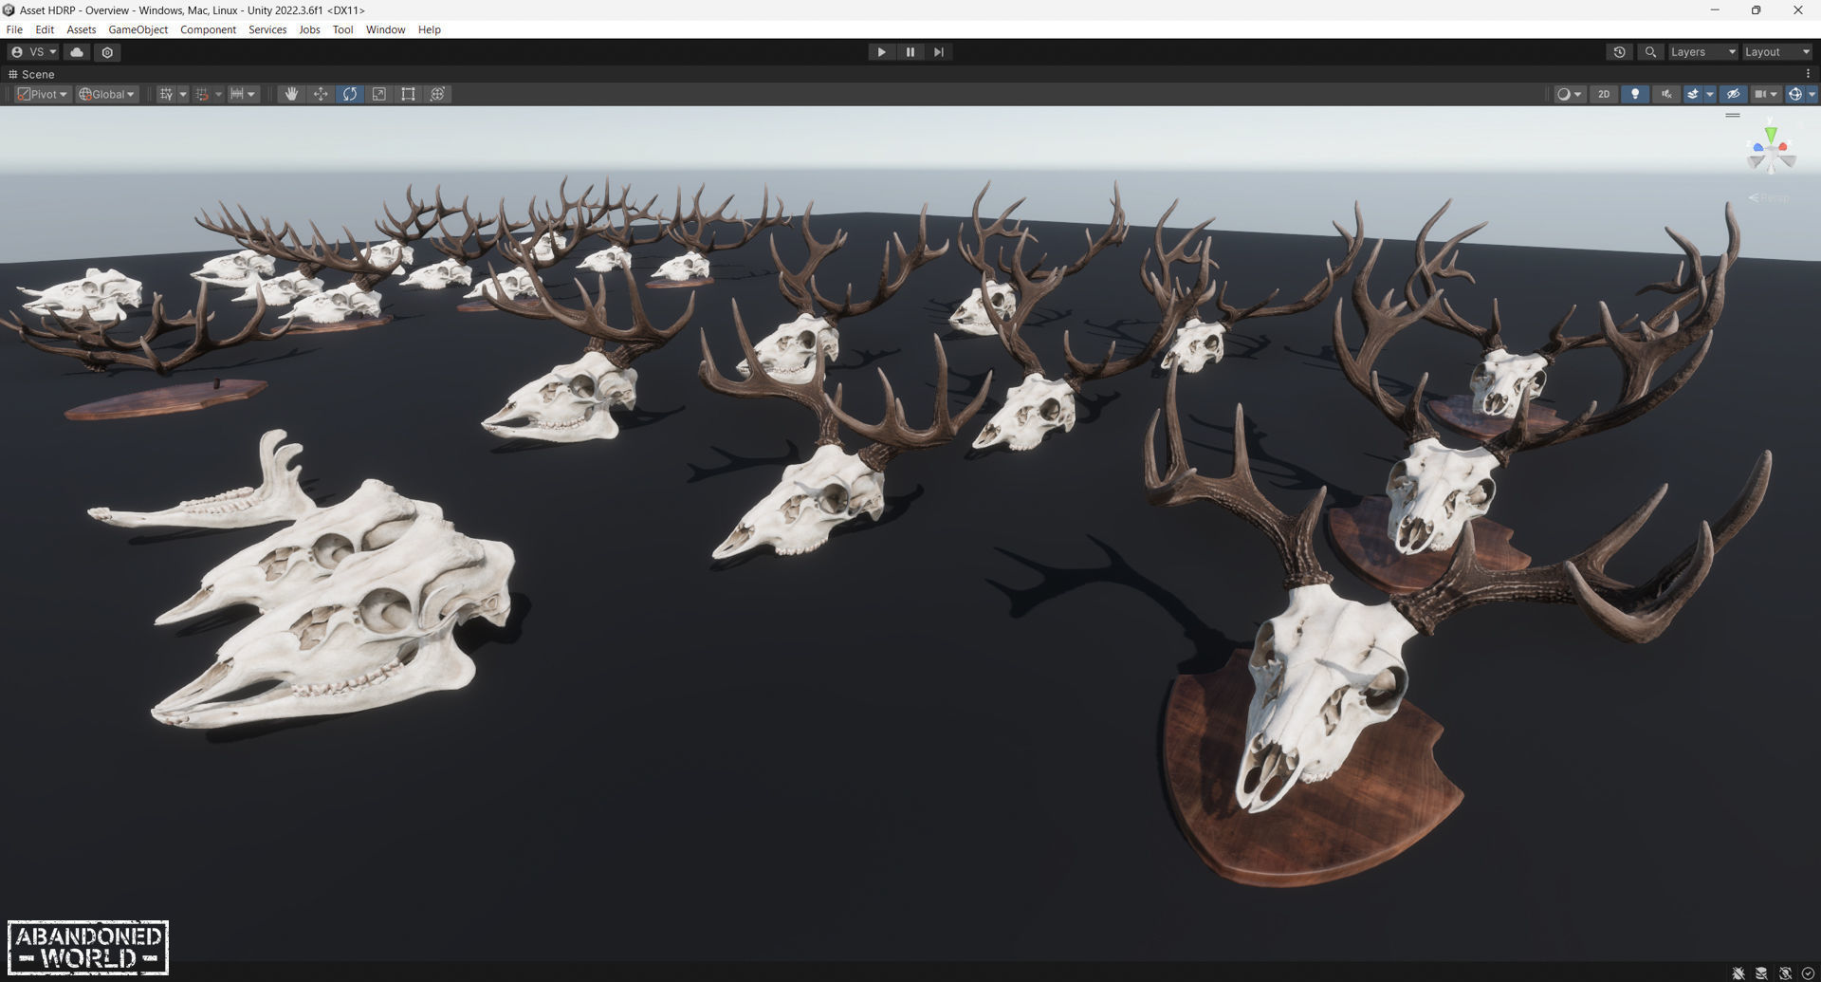Screen dimensions: 1821x982
Task: Select the Rect transform tool
Action: 409,94
